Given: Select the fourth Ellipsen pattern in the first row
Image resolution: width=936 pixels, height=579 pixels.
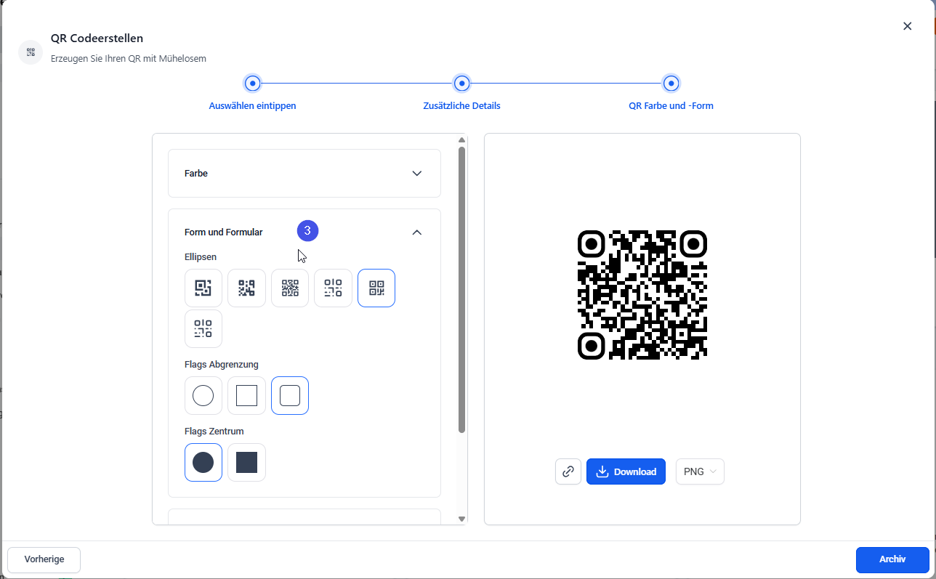Looking at the screenshot, I should 333,288.
